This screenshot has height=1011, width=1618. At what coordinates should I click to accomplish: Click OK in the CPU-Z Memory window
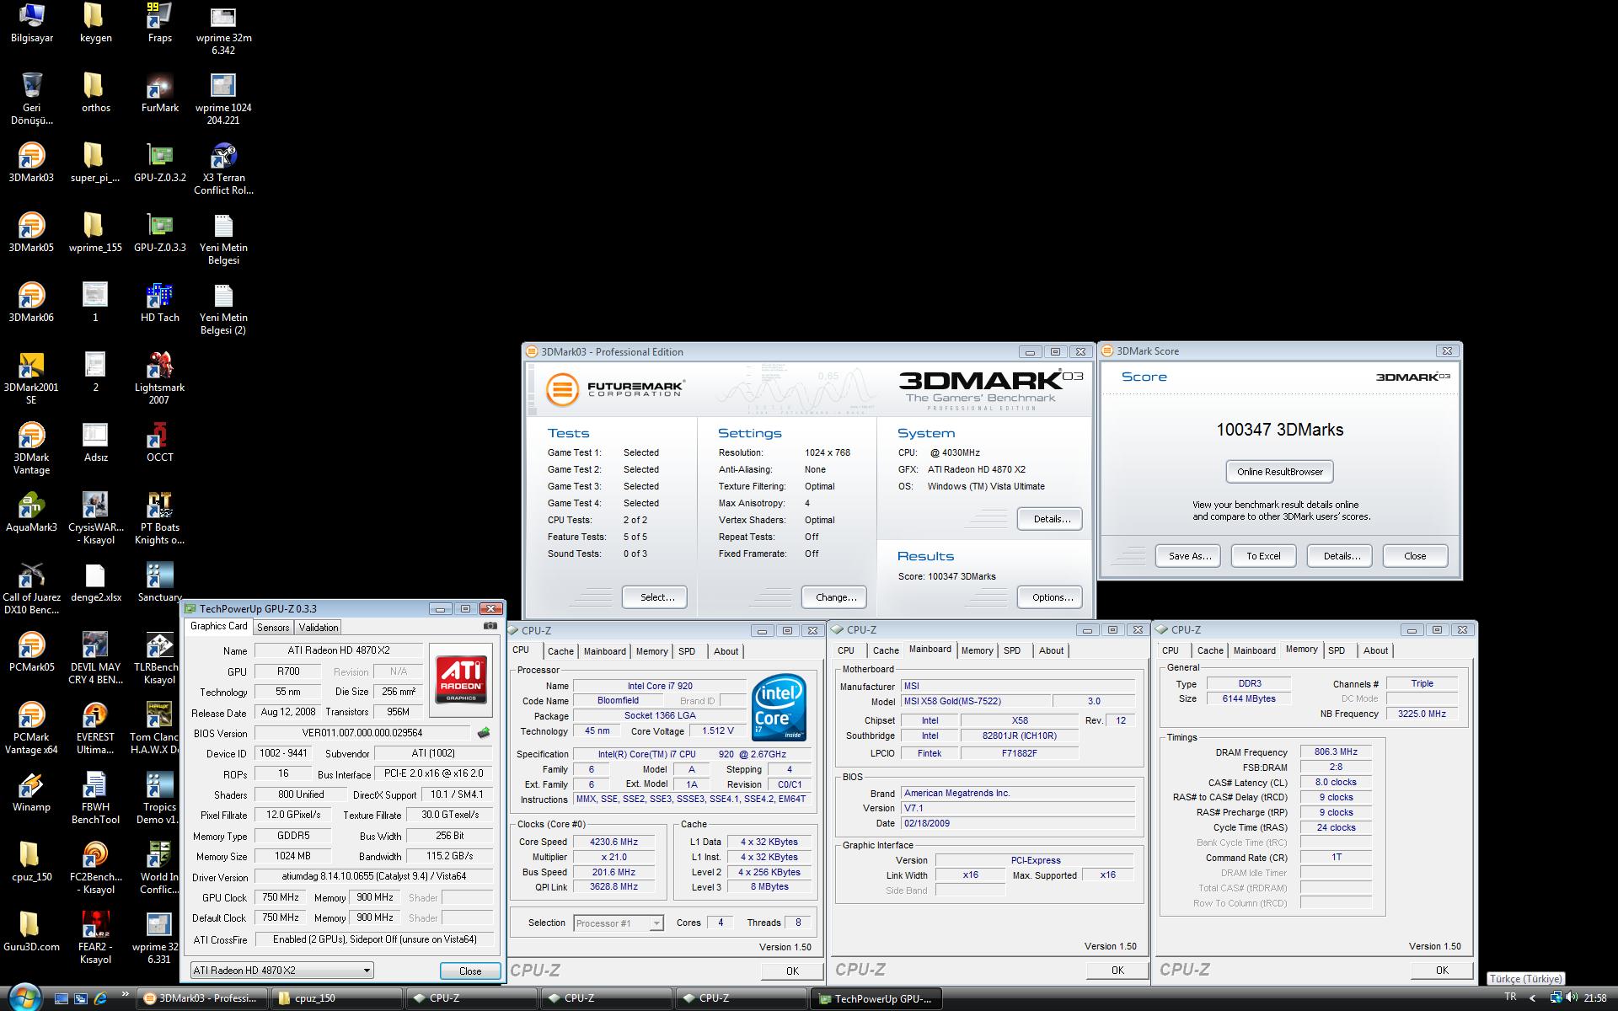1442,970
